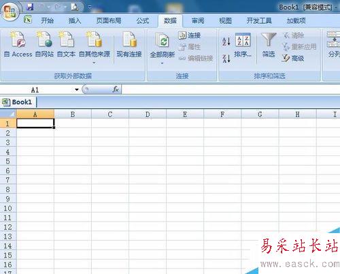340x274 pixels.
Task: Click the 属性 properties button
Action: coord(190,47)
